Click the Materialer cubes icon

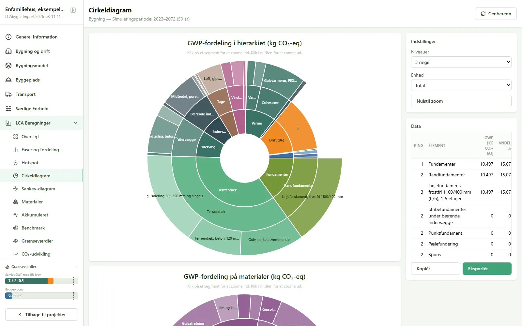point(16,202)
